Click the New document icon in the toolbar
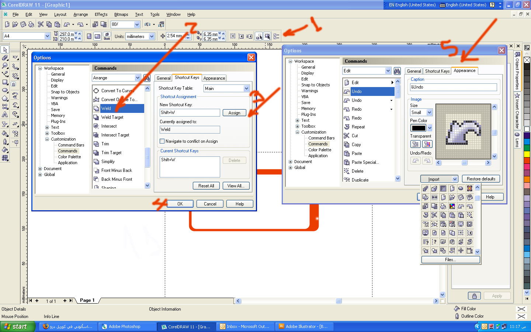Image resolution: width=531 pixels, height=332 pixels. pyautogui.click(x=7, y=24)
